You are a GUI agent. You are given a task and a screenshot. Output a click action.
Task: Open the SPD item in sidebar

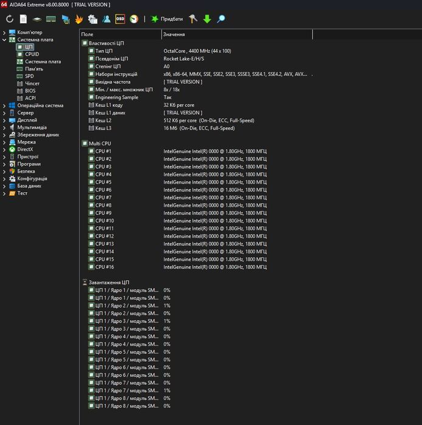(29, 76)
